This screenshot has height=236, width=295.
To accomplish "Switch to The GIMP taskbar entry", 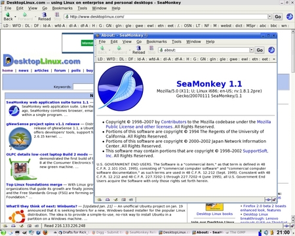I will point(235,232).
